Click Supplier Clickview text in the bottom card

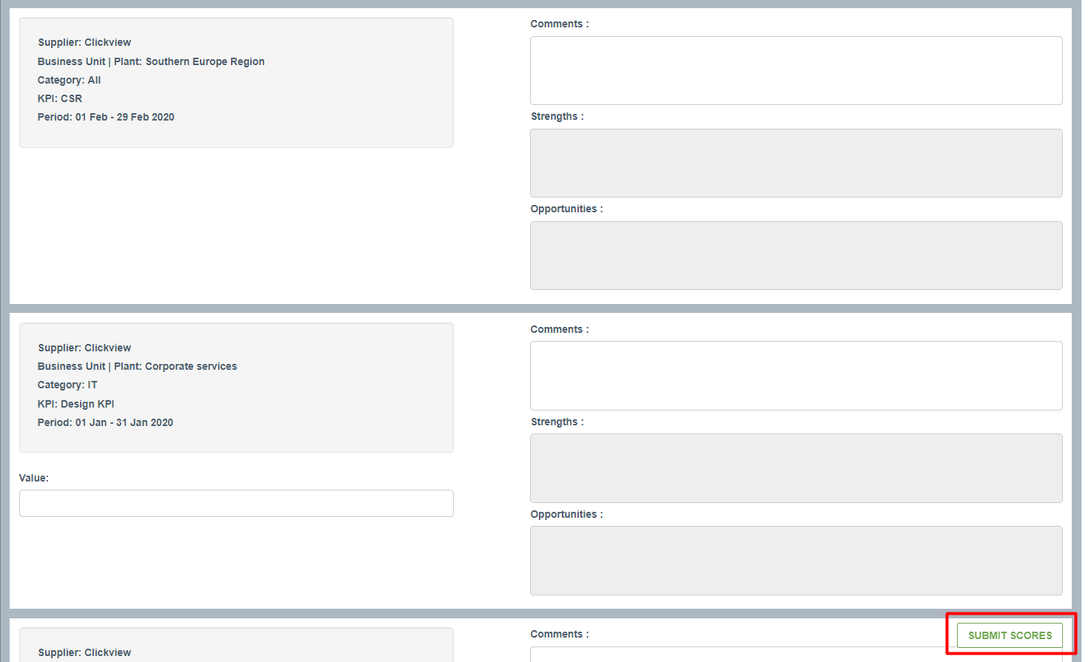(84, 652)
